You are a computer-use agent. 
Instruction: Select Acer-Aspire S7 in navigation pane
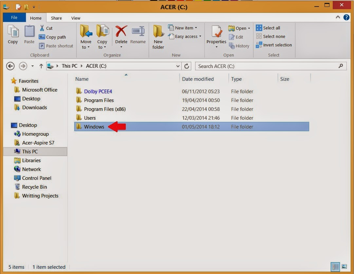(x=34, y=143)
